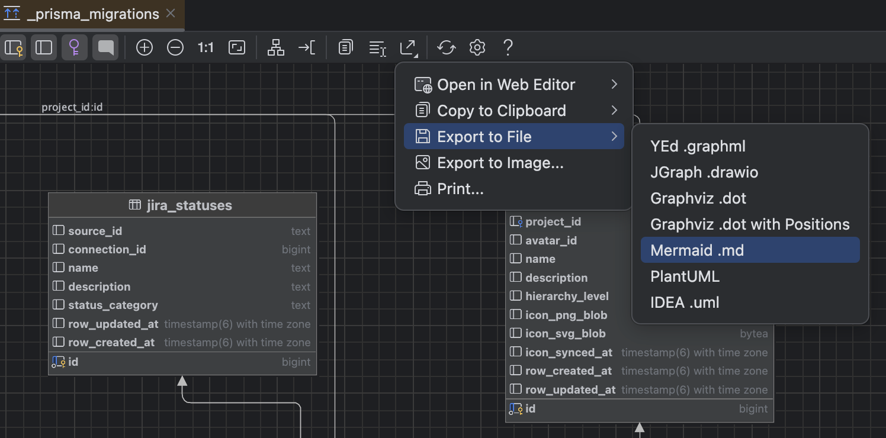
Task: Click the route edges icon
Action: 306,47
